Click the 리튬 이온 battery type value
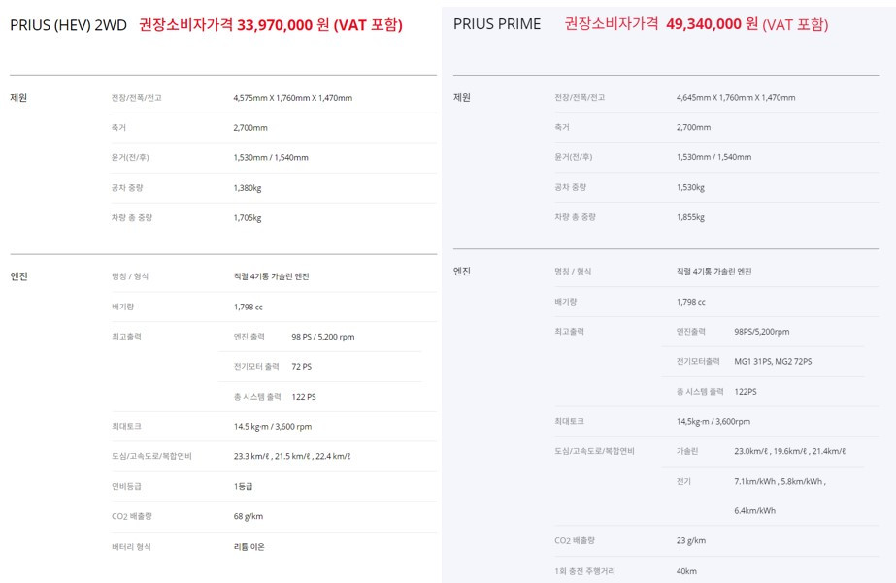896x583 pixels. 249,547
